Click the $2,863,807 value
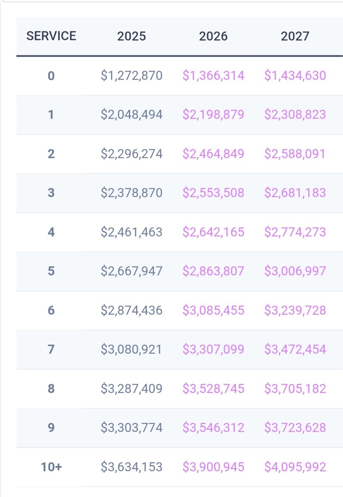The image size is (343, 497). pos(213,271)
